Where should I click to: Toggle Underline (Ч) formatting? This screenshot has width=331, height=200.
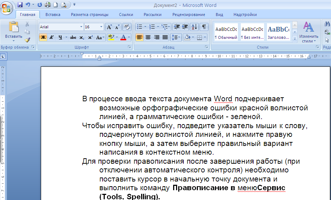tap(60, 37)
